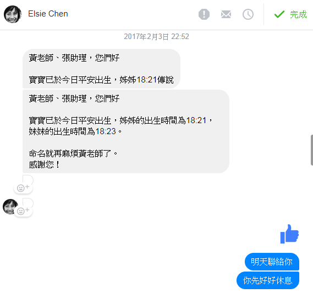Click the lower empty message bubble
313x293 pixels.
click(x=28, y=202)
